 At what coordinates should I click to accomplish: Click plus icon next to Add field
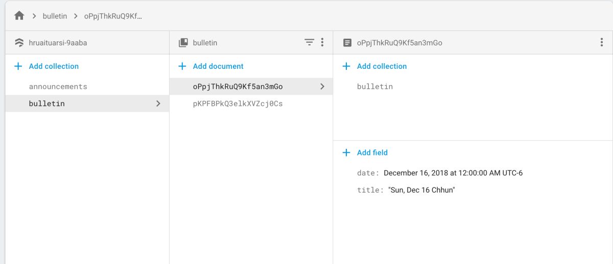[346, 152]
